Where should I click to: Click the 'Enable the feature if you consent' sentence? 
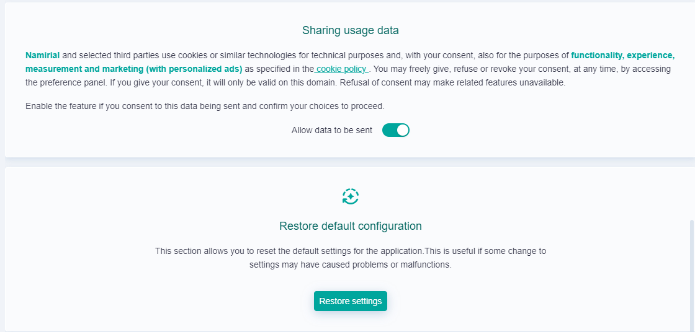(205, 106)
